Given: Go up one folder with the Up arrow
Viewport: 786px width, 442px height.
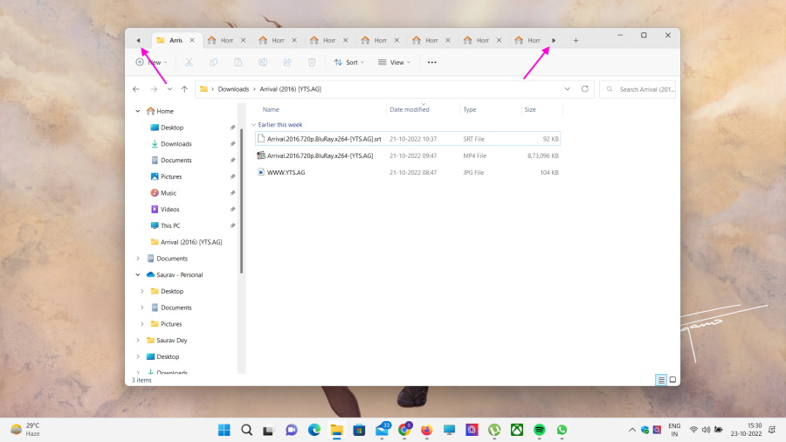Looking at the screenshot, I should point(184,89).
